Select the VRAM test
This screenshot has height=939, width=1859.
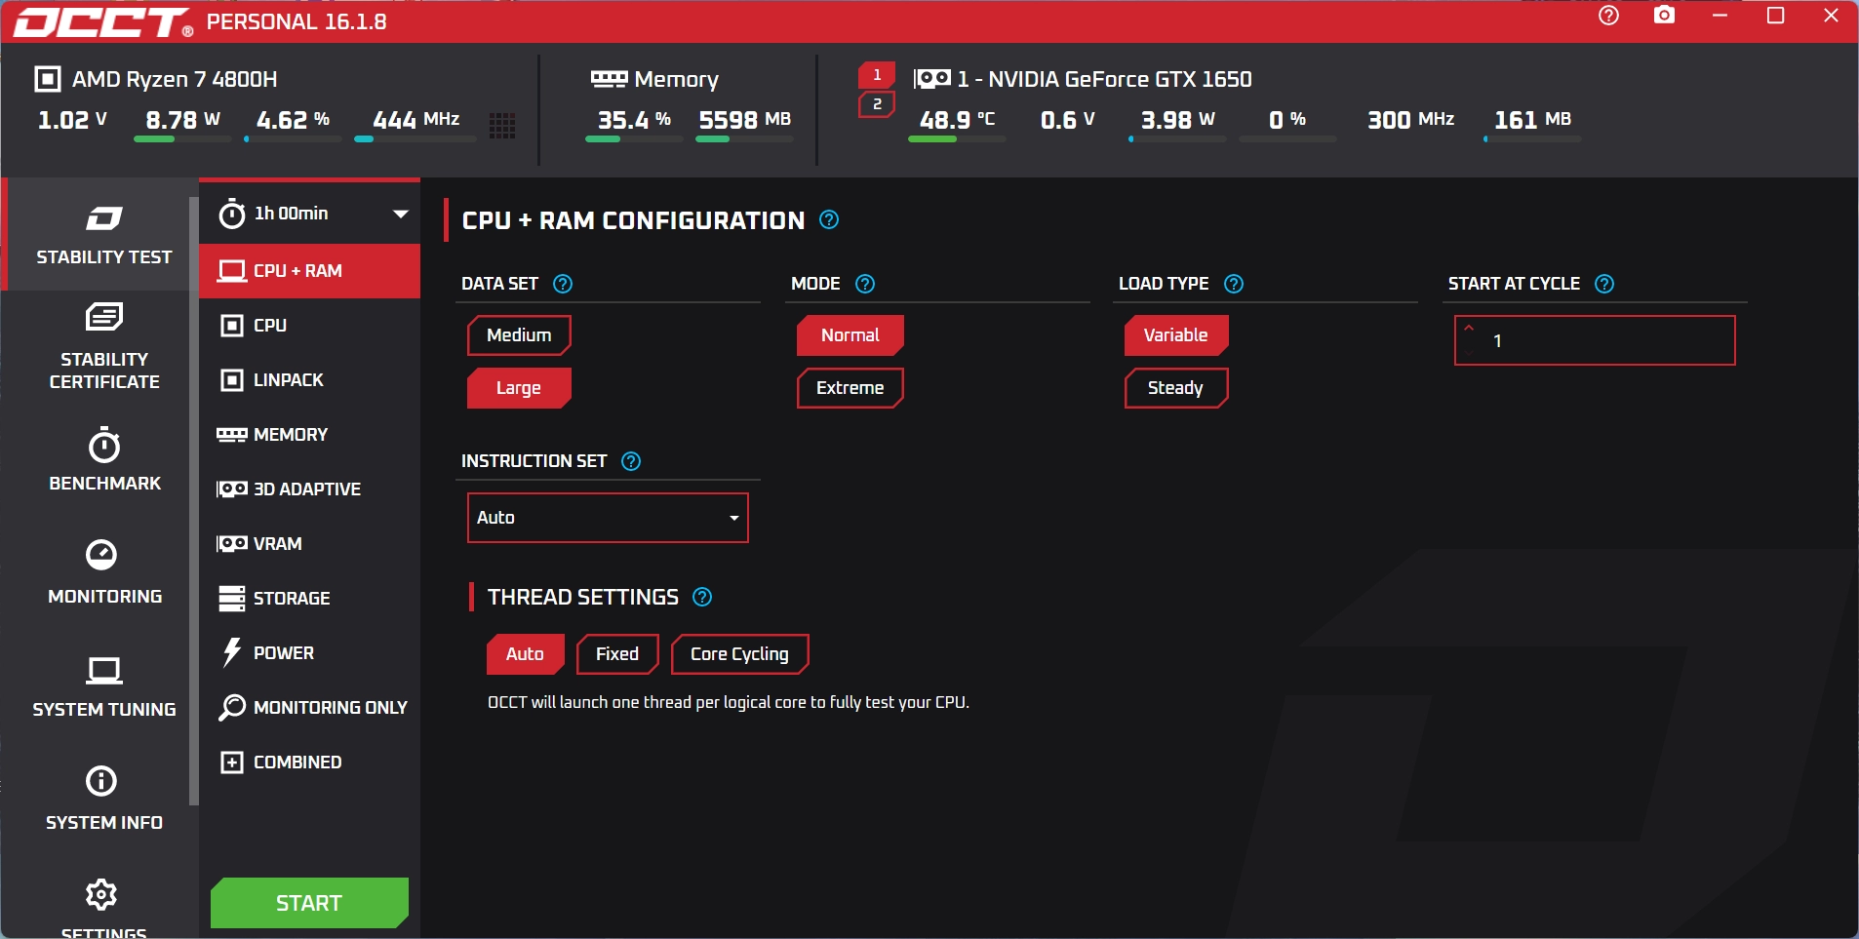click(x=310, y=544)
